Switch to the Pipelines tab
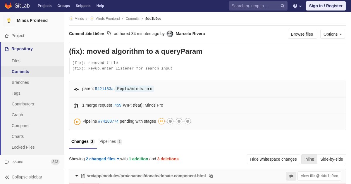Viewport: 351px width, 184px height. (111, 142)
